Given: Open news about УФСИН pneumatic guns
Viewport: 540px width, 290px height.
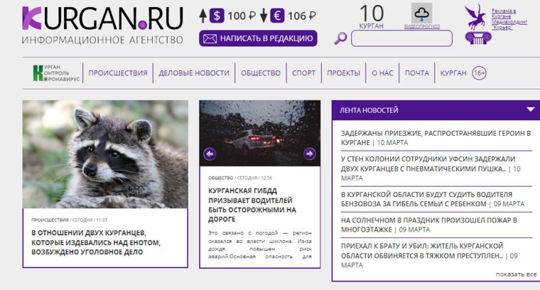Looking at the screenshot, I should click(431, 168).
